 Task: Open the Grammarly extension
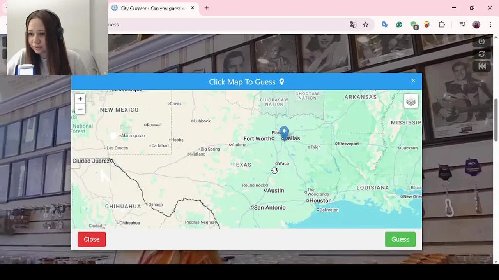399,24
